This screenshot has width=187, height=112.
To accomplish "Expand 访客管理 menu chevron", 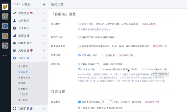I will point(44,21).
